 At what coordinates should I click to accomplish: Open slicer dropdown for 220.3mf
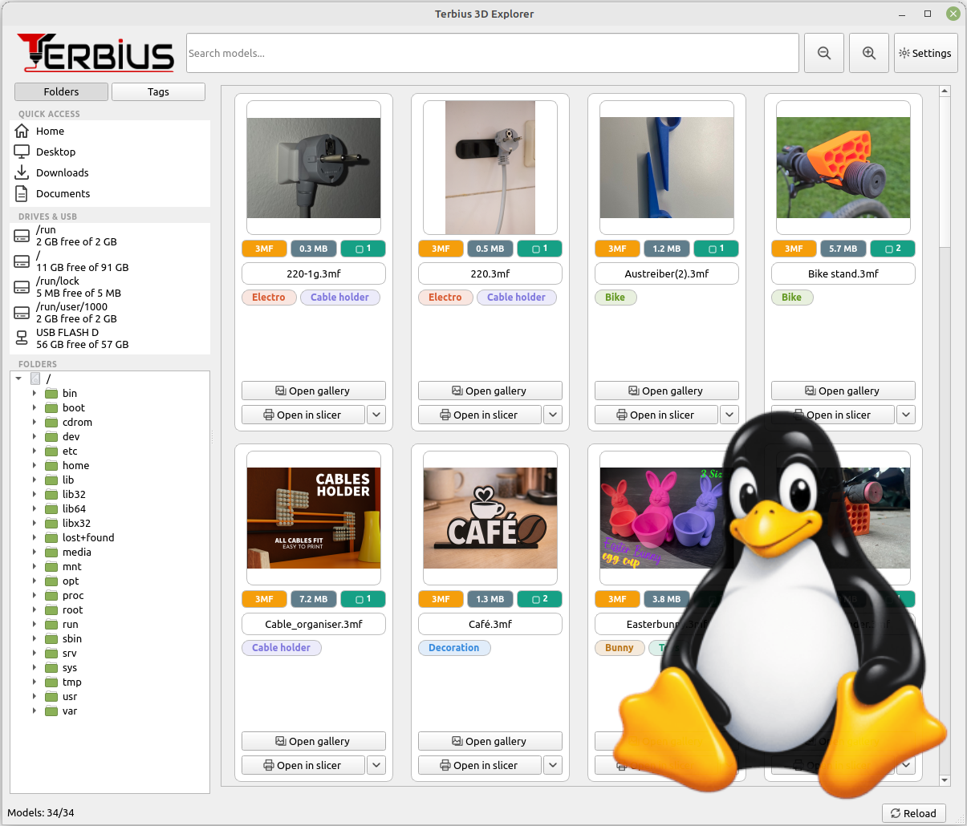553,415
